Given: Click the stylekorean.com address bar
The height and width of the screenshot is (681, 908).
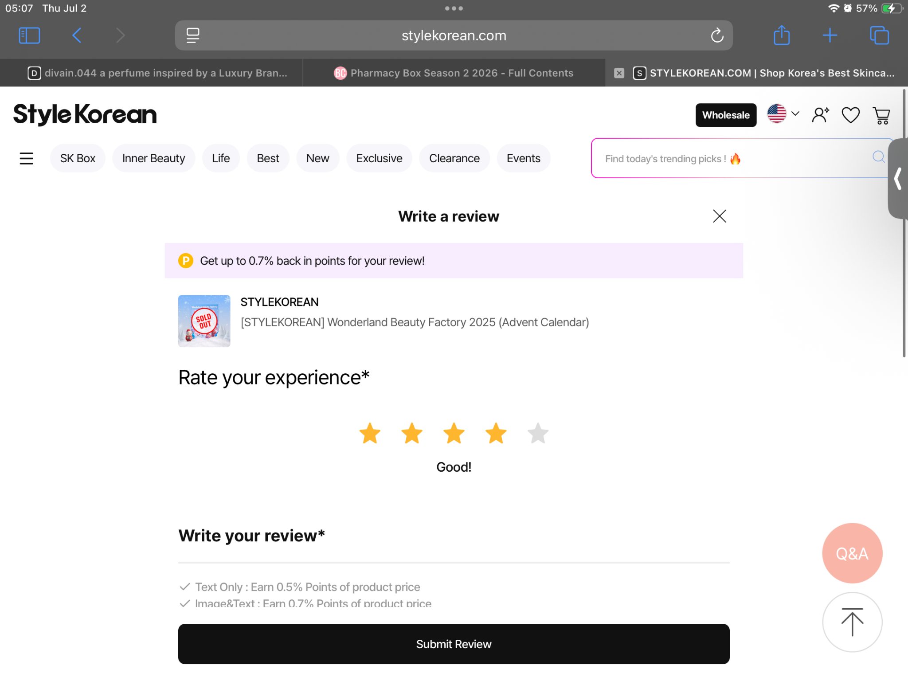Looking at the screenshot, I should click(x=454, y=35).
